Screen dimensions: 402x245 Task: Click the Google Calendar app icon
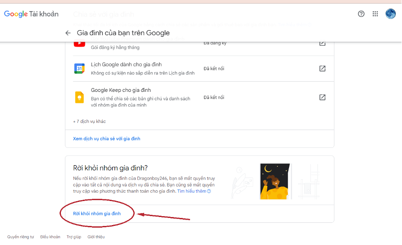point(79,68)
